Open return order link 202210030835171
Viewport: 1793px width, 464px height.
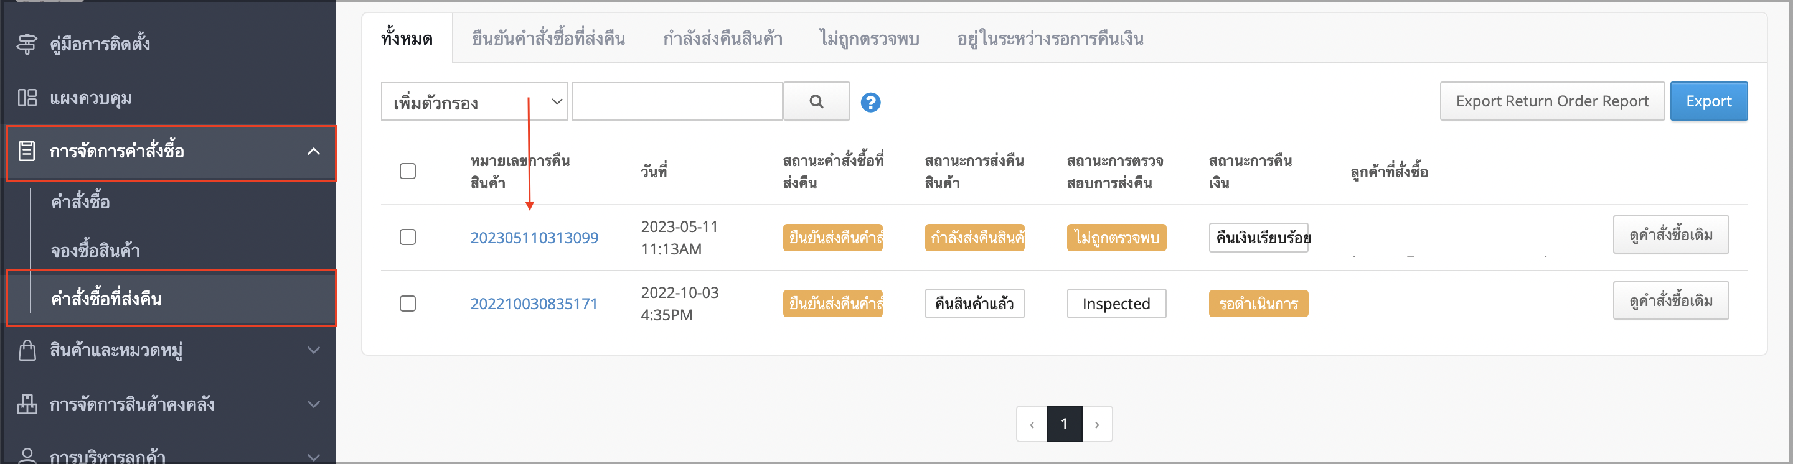click(x=534, y=304)
